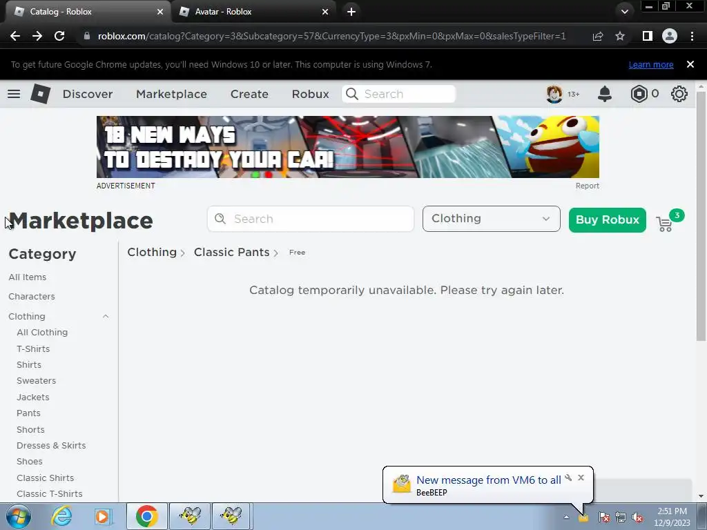Viewport: 707px width, 530px height.
Task: Click the Buy Robux button
Action: tap(608, 220)
